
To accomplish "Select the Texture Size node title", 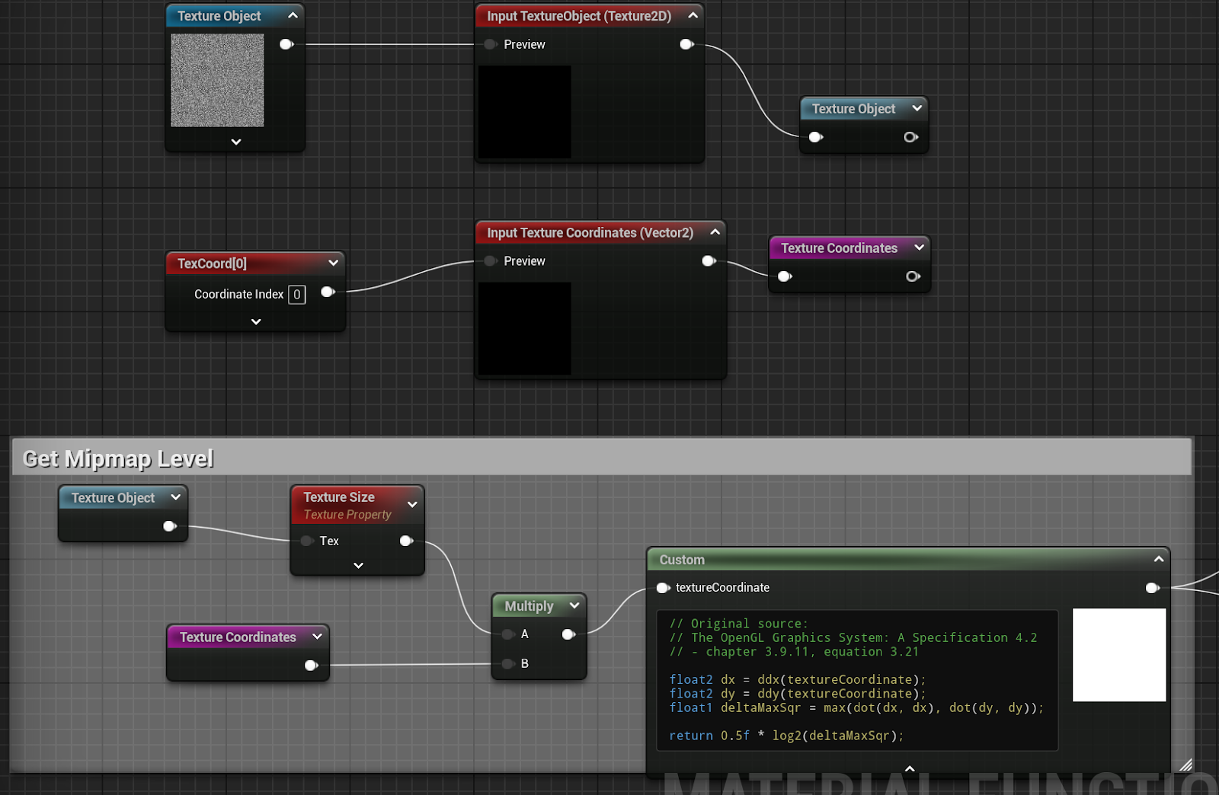I will pos(339,497).
